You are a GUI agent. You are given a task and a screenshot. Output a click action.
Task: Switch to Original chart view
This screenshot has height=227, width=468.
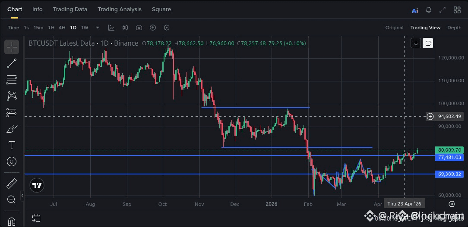(x=394, y=28)
